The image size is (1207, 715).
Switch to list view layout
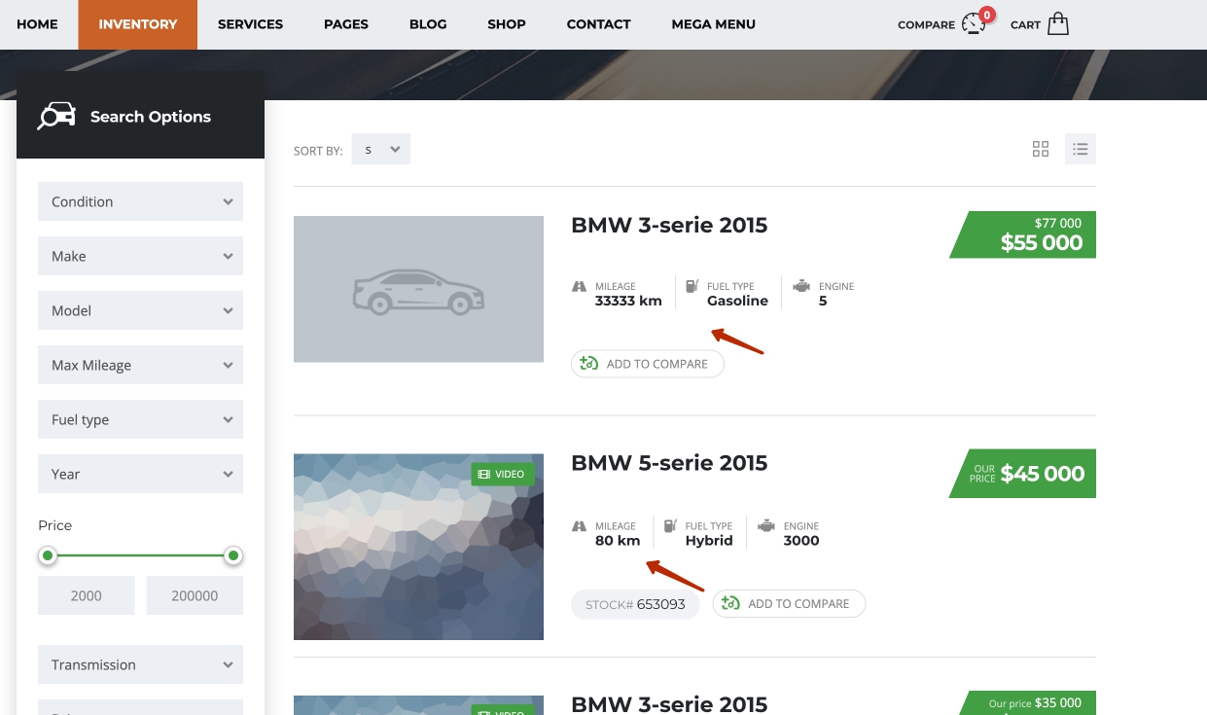[1080, 149]
